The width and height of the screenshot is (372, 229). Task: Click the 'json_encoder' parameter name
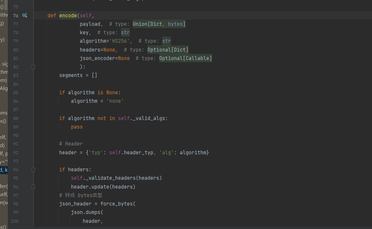coord(97,58)
